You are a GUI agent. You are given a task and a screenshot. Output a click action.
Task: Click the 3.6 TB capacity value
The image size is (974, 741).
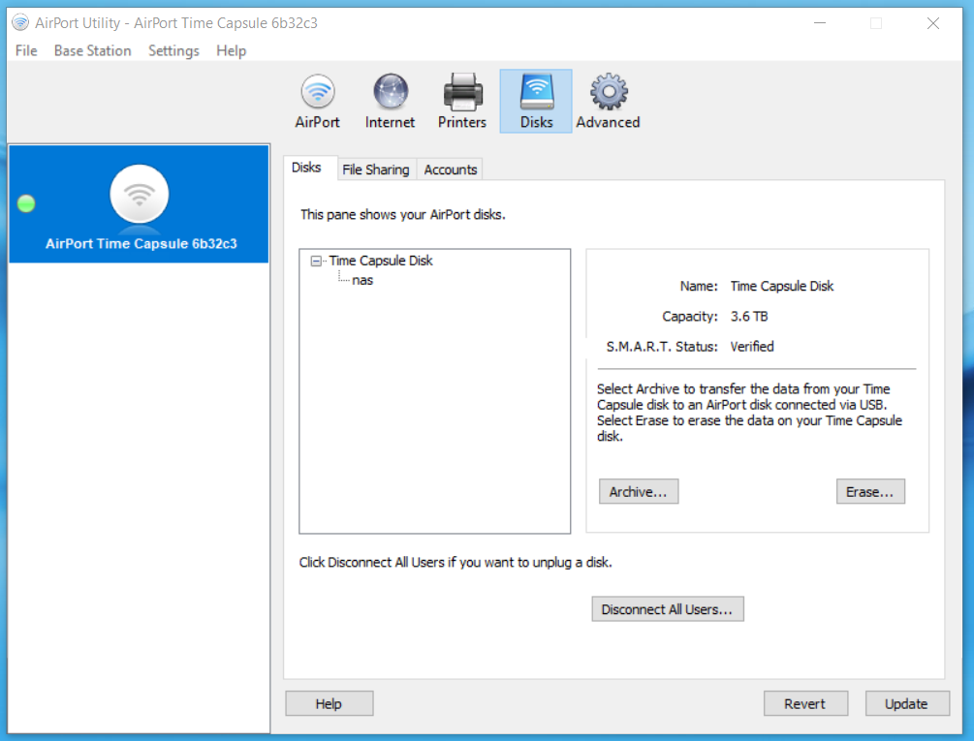click(749, 317)
